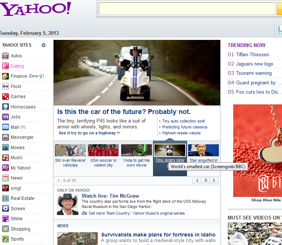Open the Games dice icon
This screenshot has height=245, width=282.
pyautogui.click(x=6, y=97)
